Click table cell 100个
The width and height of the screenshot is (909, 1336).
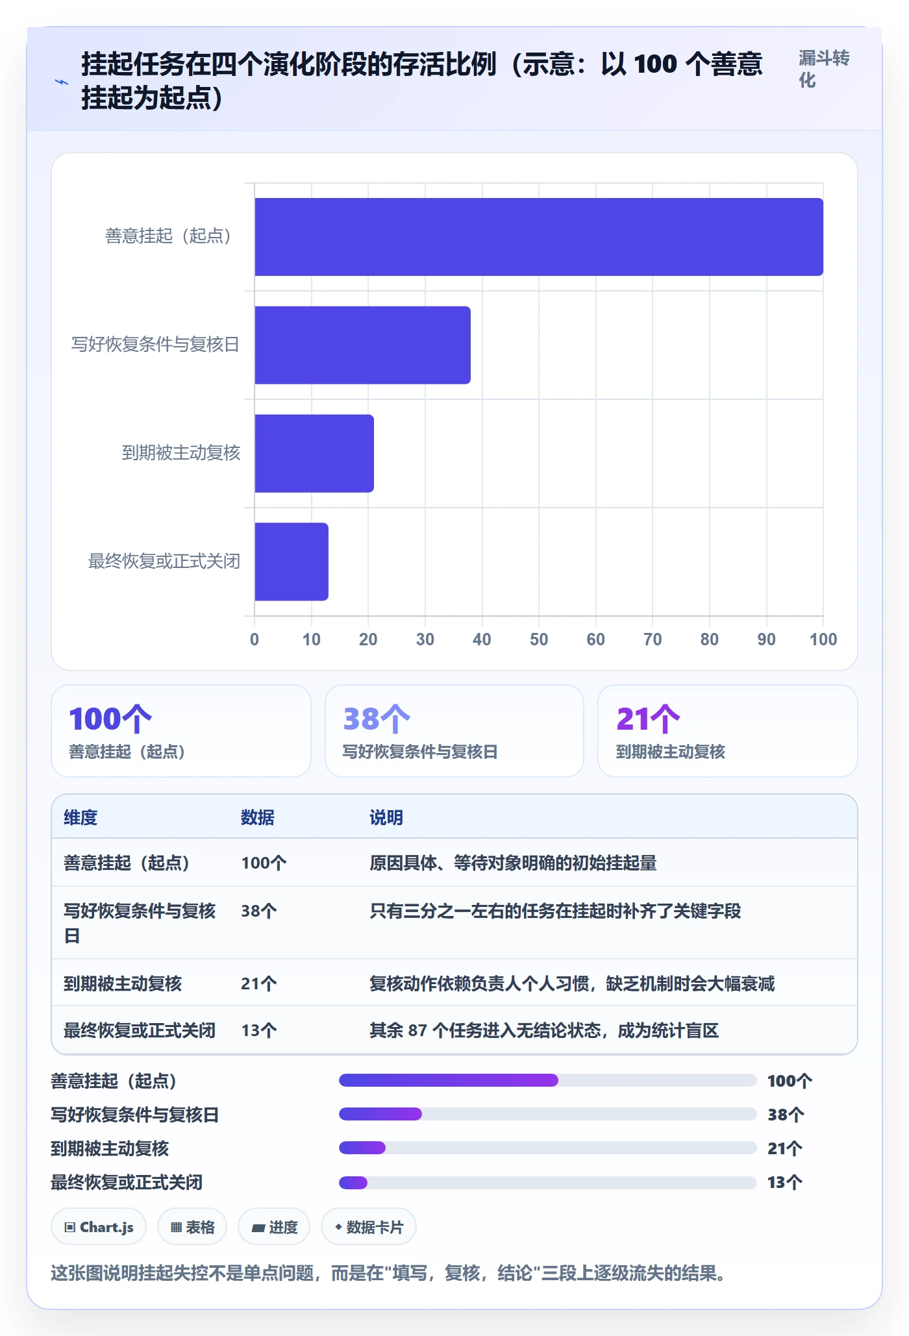[x=264, y=863]
